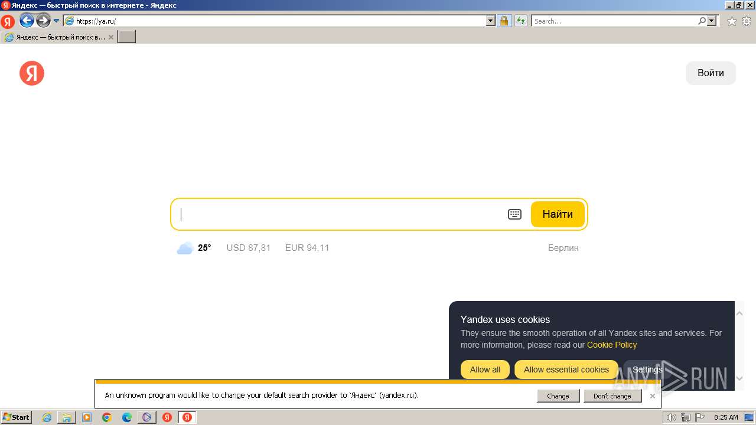Click the https://ya.ru/ address bar
This screenshot has height=425, width=756.
pyautogui.click(x=275, y=21)
